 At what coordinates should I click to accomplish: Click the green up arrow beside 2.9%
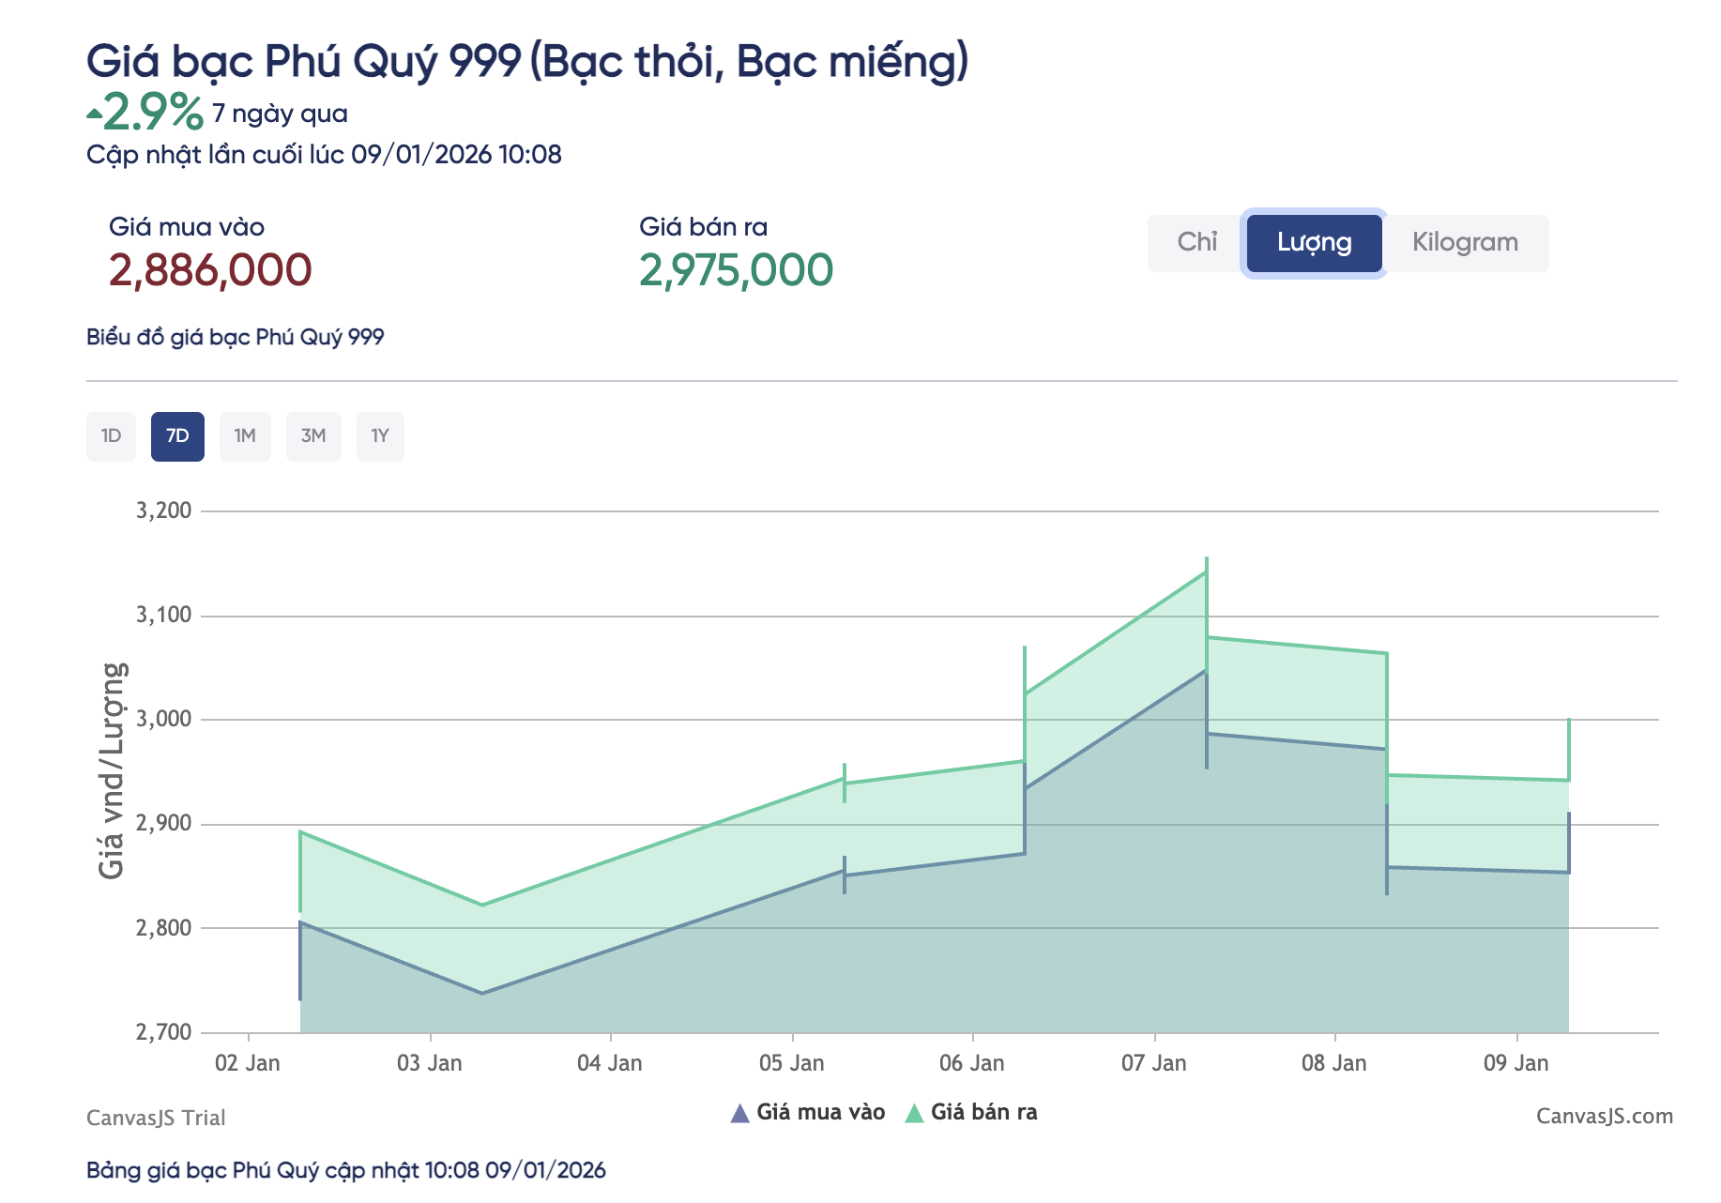tap(94, 114)
